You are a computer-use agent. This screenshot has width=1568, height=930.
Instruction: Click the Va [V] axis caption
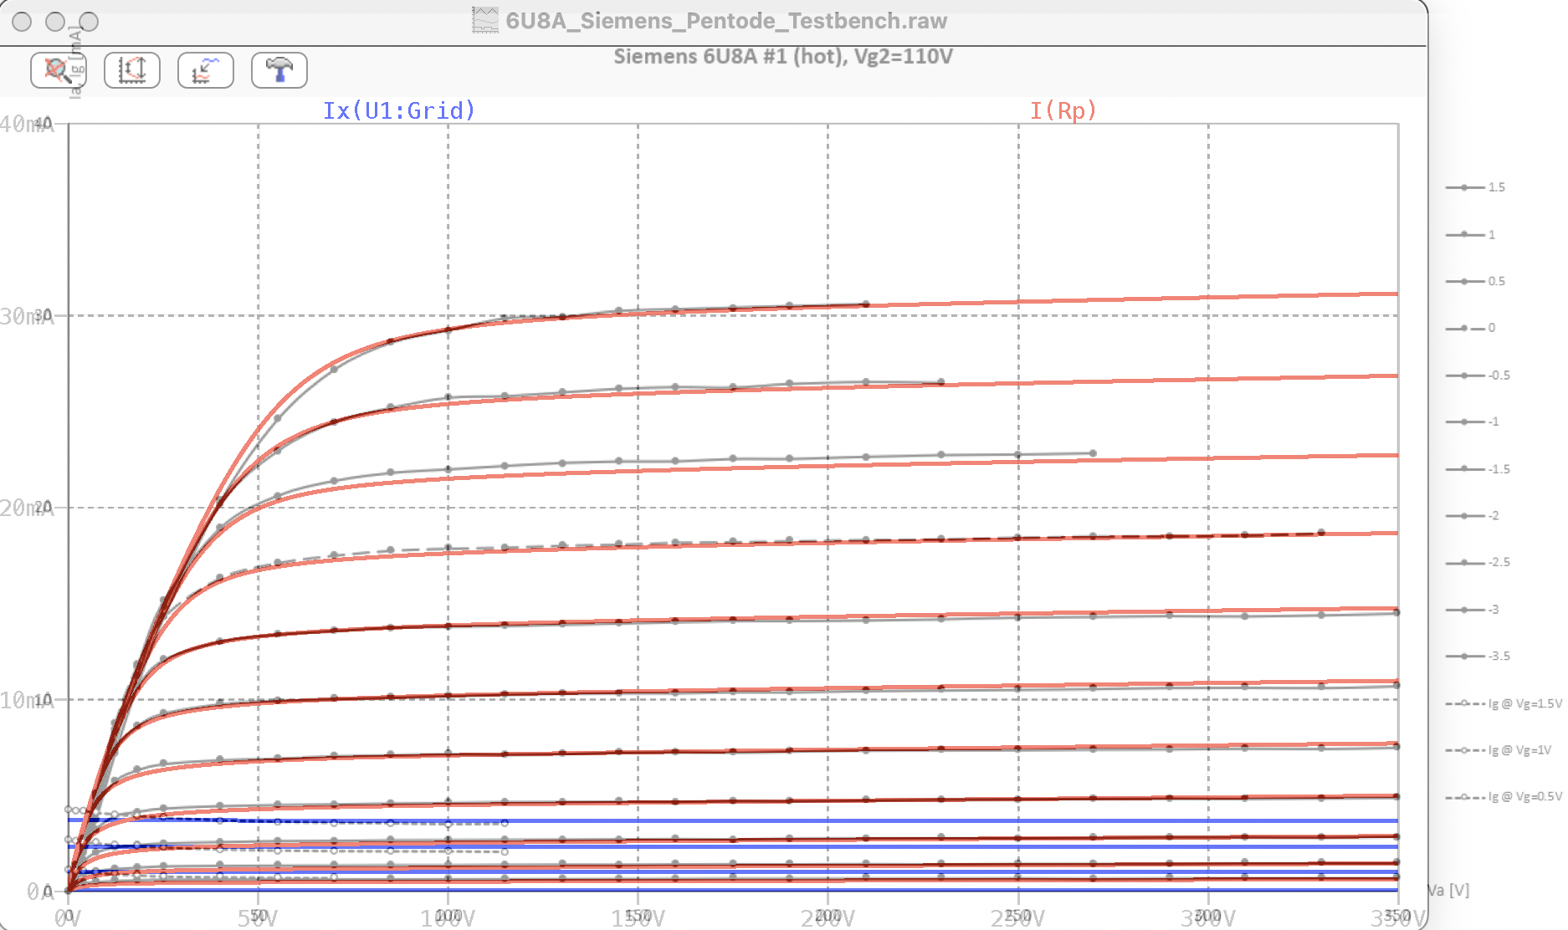1448,891
